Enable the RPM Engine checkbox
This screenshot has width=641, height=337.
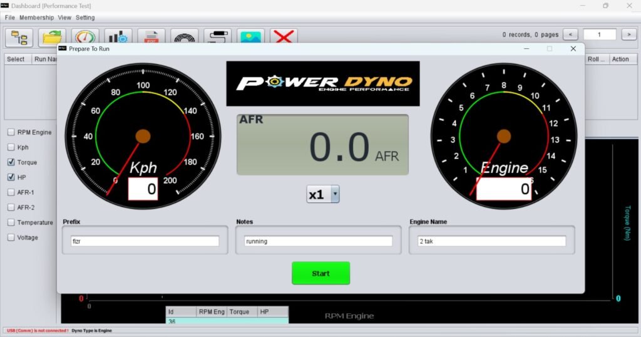(11, 132)
